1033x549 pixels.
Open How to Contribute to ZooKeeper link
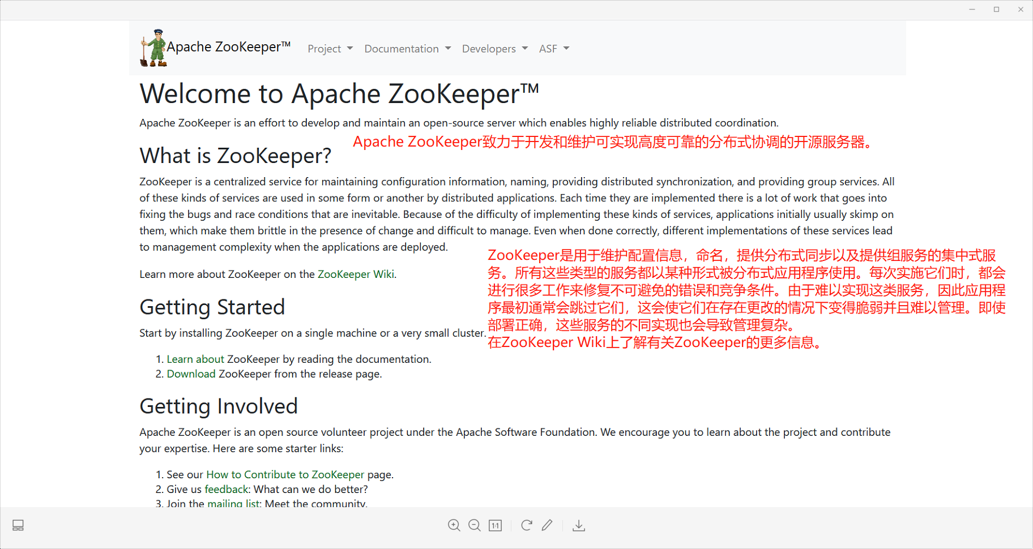point(285,474)
